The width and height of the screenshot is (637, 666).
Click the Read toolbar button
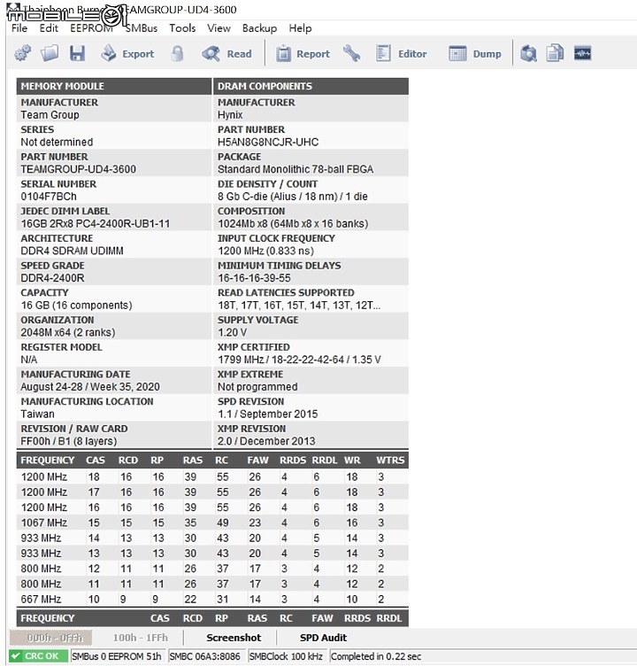pyautogui.click(x=227, y=53)
